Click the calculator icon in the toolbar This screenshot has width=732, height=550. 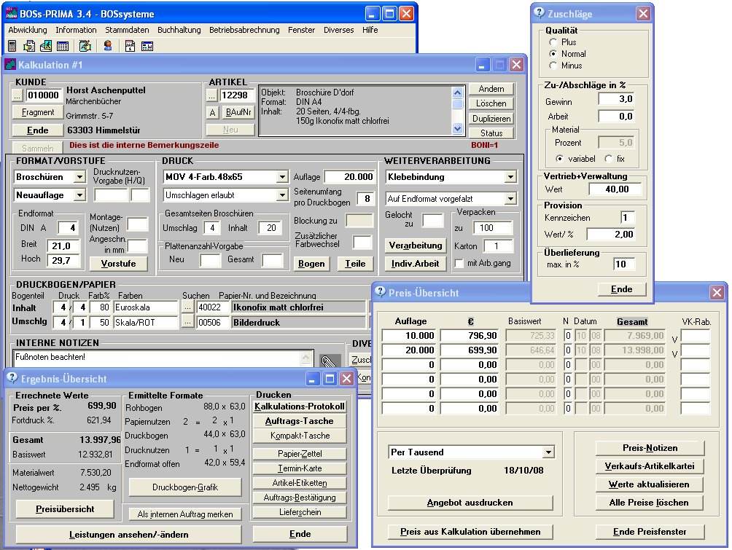(x=12, y=46)
